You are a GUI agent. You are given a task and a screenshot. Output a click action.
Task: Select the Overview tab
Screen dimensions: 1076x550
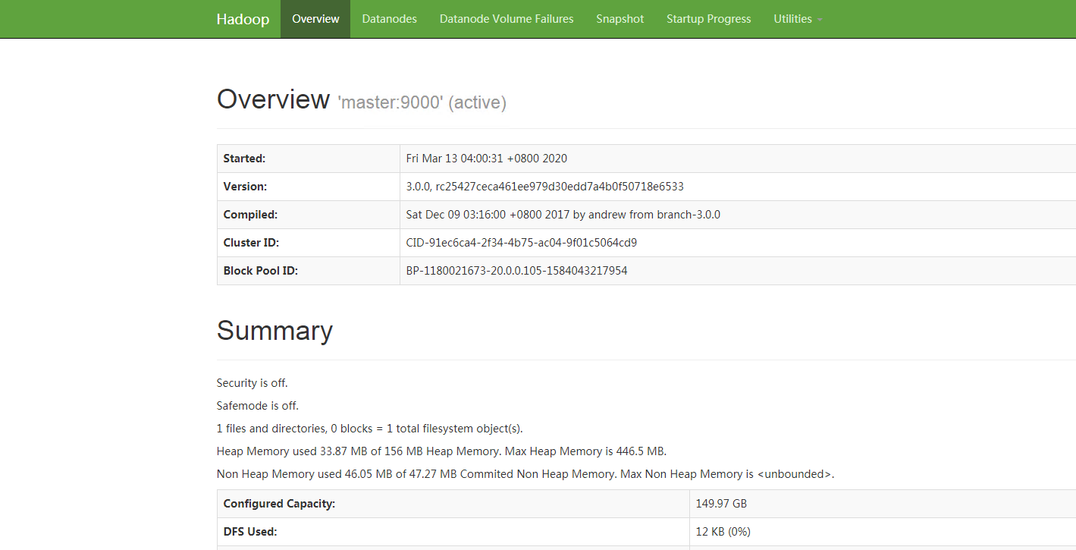315,19
